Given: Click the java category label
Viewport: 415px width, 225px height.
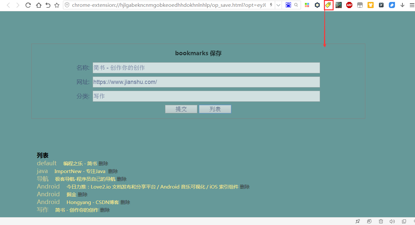Looking at the screenshot, I should click(42, 171).
